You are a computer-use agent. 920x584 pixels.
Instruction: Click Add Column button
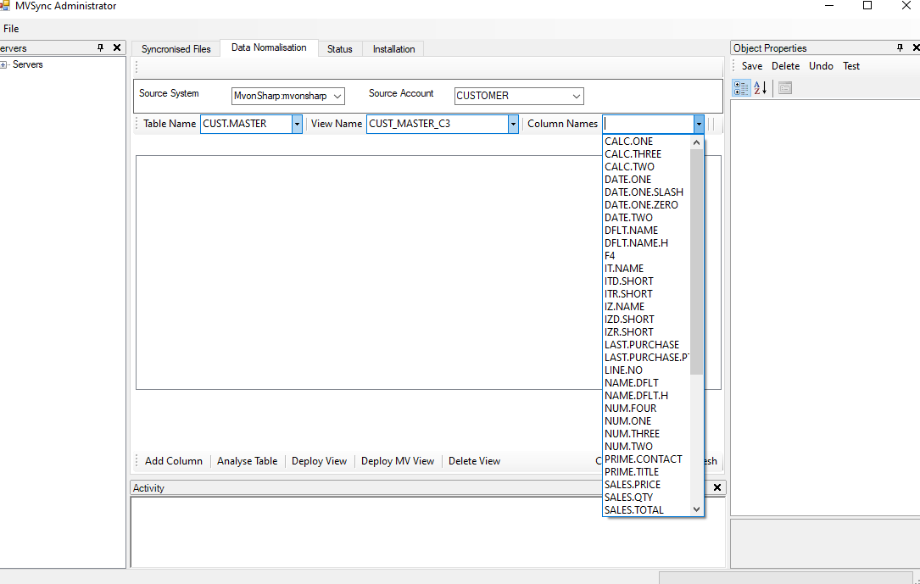click(174, 461)
